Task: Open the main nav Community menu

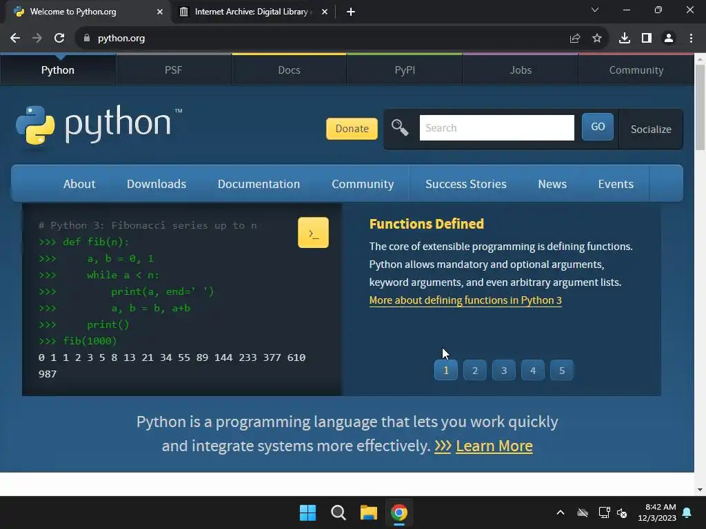Action: coord(363,184)
